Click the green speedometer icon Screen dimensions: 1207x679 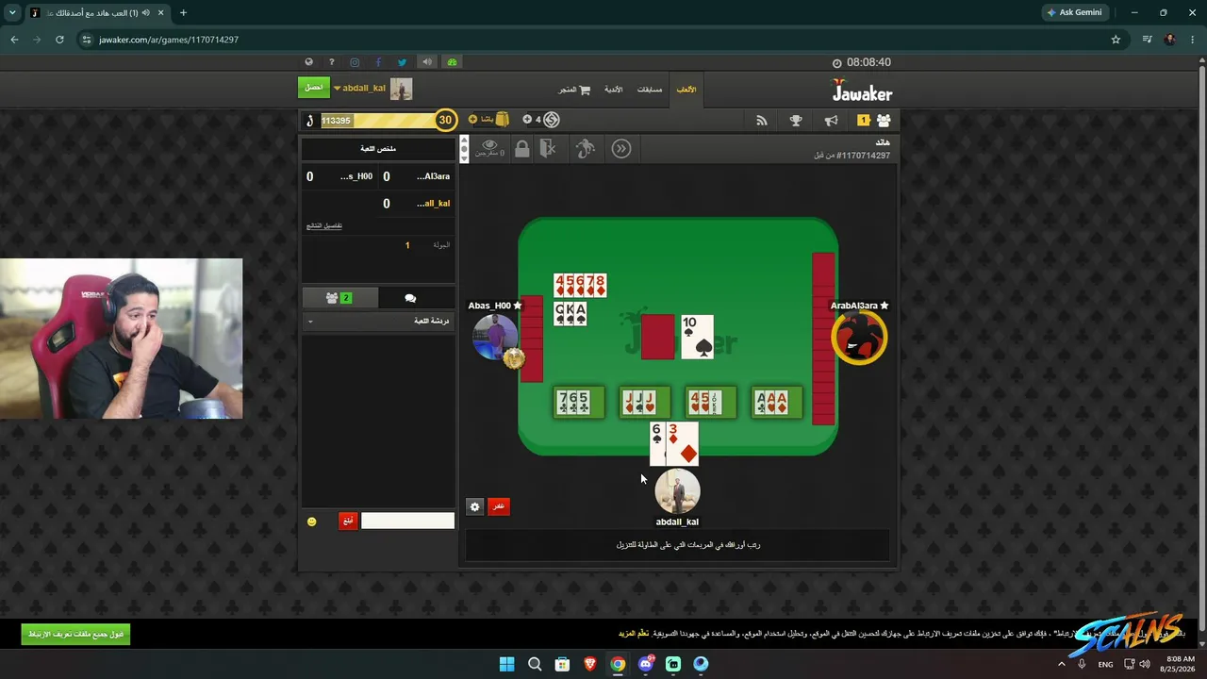point(452,62)
